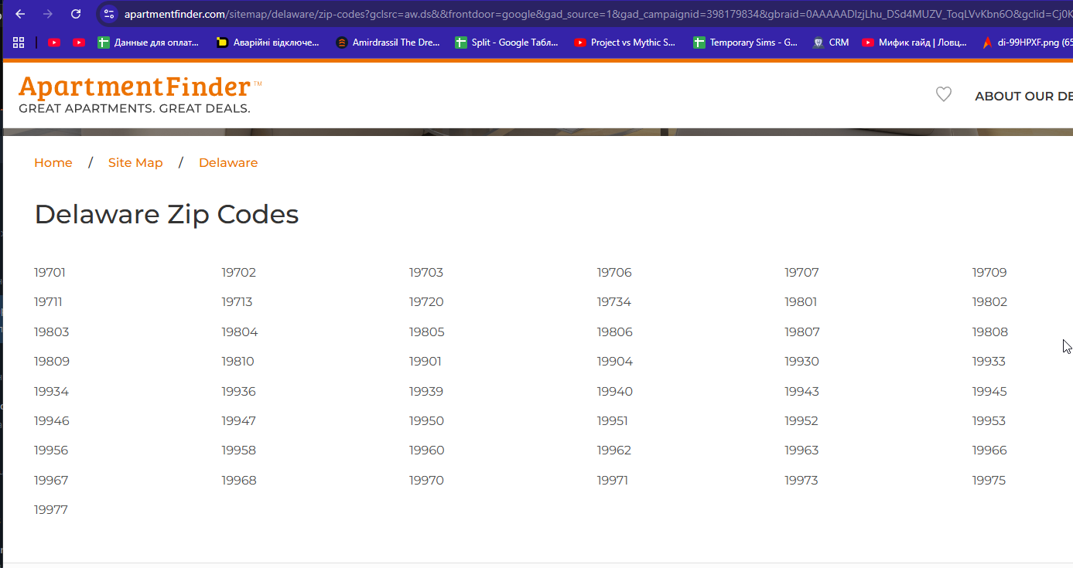Open the Аварійні відключе bookmark

[x=268, y=43]
